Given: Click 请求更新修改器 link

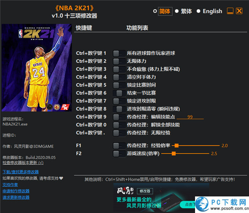Looking at the screenshot, I should tap(16, 197).
